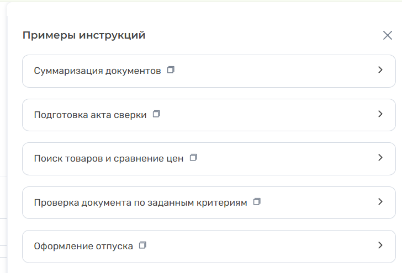This screenshot has height=273, width=402.
Task: Select the Поиск товаров и сравнение цен label
Action: point(109,158)
